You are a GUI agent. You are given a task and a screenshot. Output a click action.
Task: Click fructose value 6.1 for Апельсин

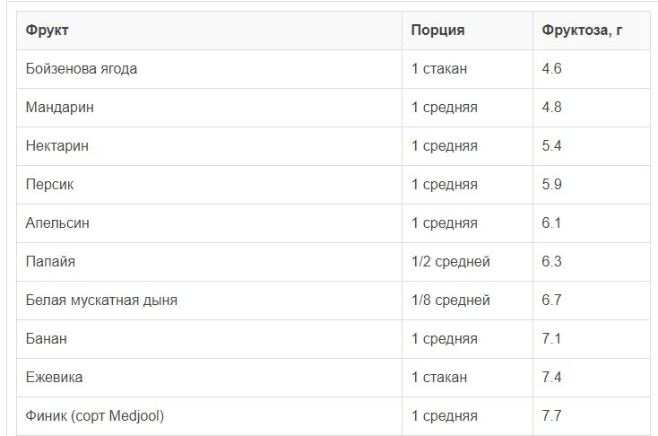click(551, 223)
